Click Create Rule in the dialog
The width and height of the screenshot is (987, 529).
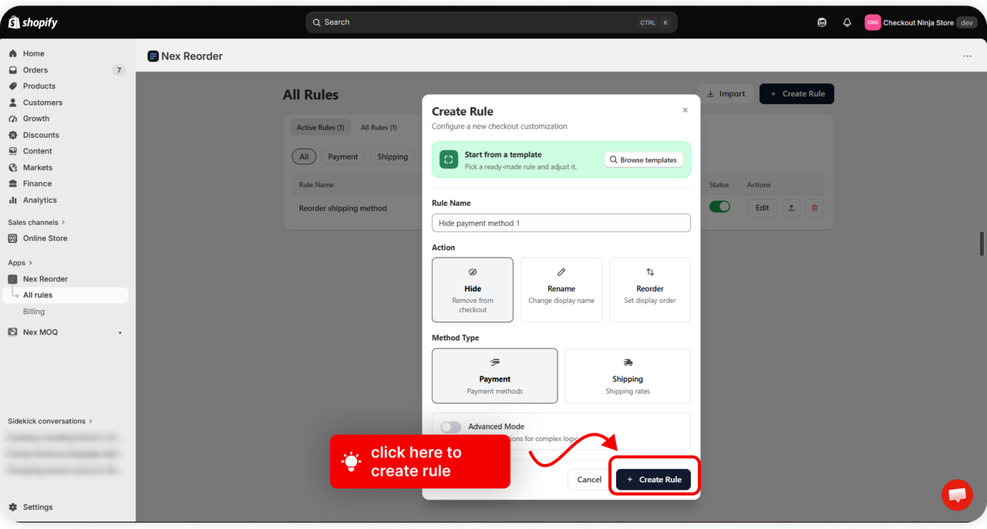(653, 480)
